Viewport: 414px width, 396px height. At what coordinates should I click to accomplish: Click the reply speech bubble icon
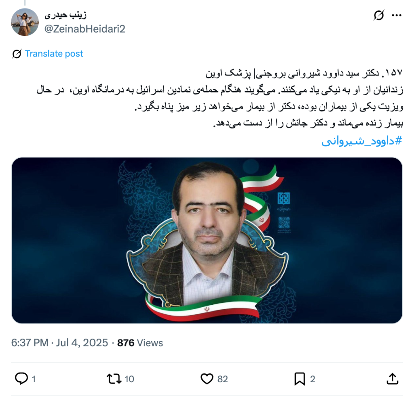click(21, 379)
